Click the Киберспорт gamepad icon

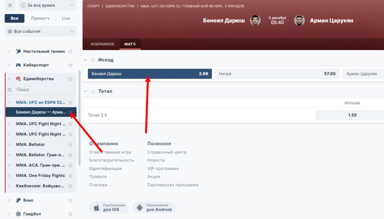pyautogui.click(x=18, y=65)
